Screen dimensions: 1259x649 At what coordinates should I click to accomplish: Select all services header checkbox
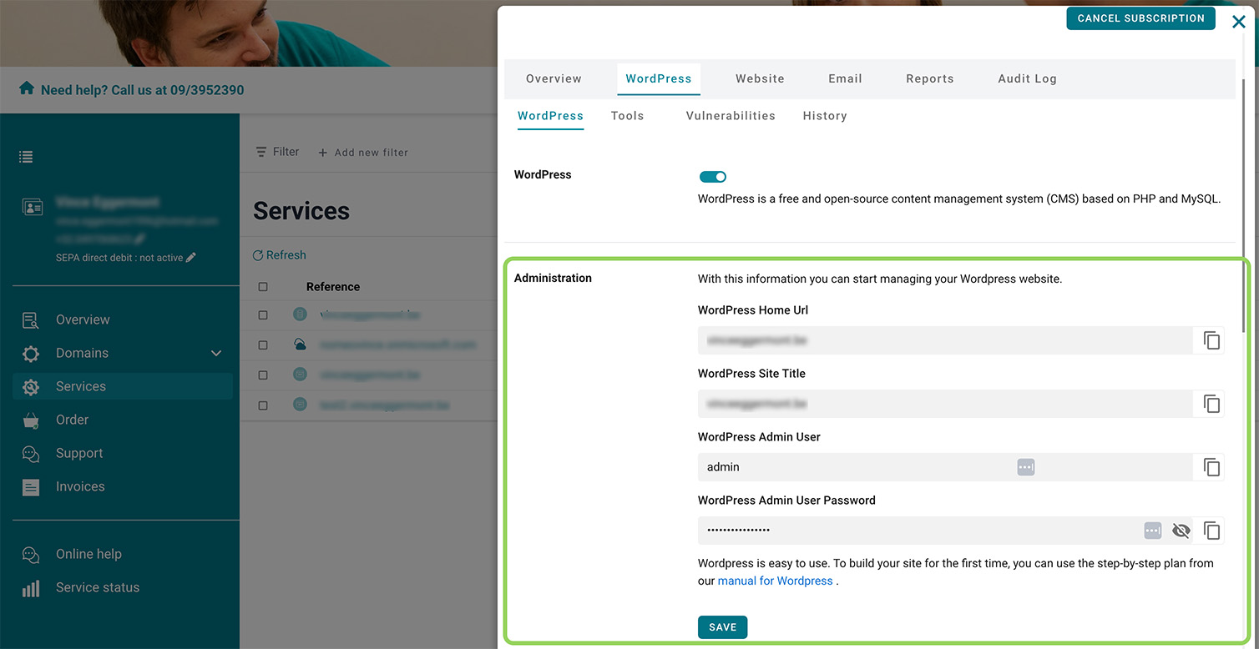(x=263, y=287)
